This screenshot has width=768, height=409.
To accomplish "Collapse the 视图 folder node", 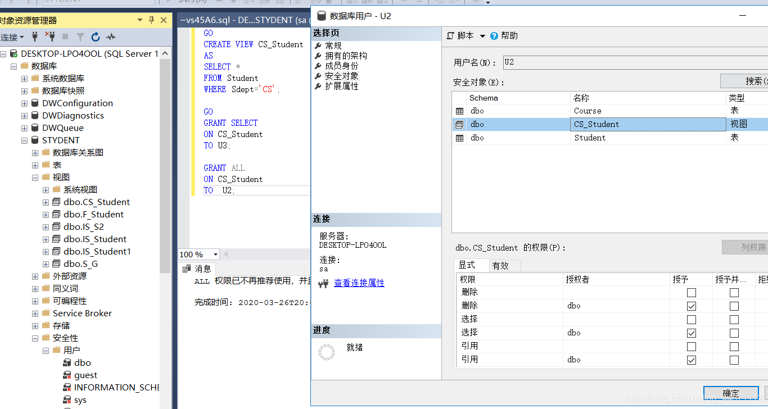I will 35,178.
